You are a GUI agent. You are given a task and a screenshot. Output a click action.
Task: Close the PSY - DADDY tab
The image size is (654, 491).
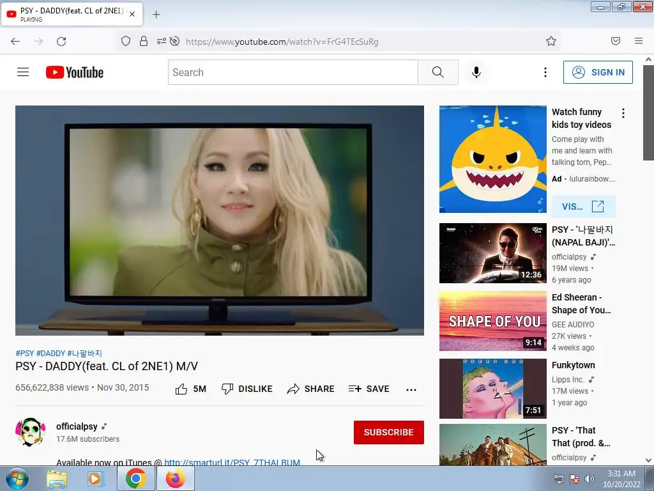click(132, 14)
